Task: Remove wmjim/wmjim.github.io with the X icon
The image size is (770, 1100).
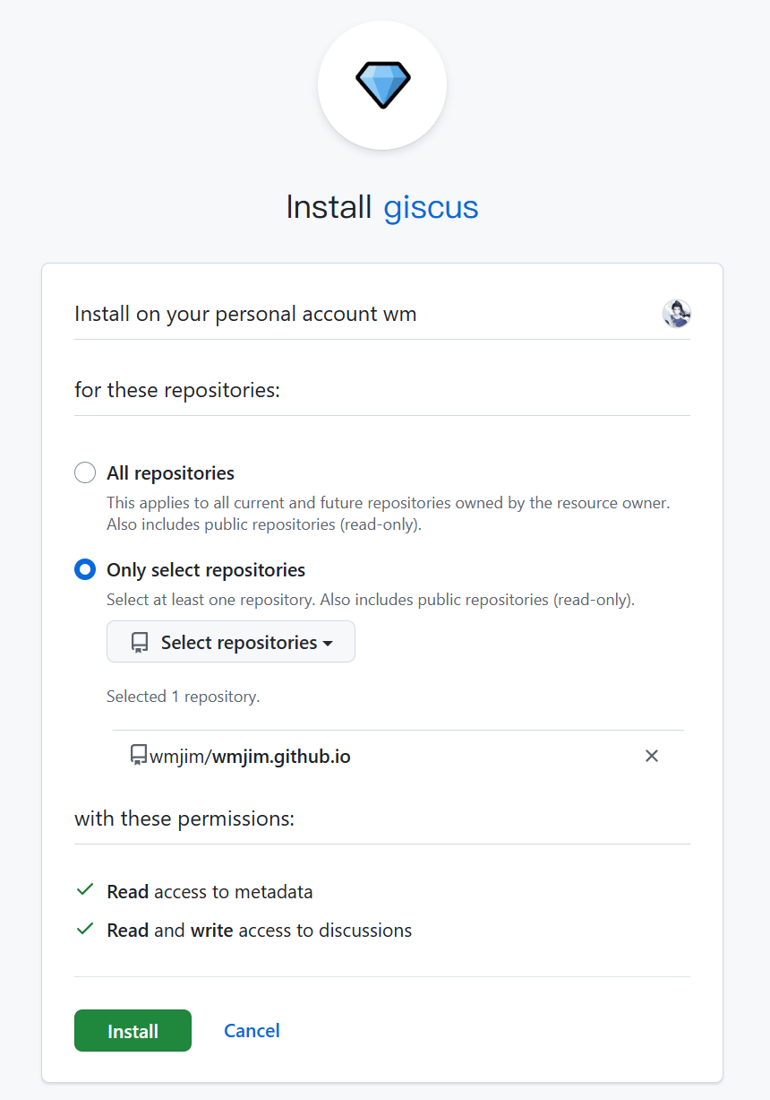Action: coord(652,756)
